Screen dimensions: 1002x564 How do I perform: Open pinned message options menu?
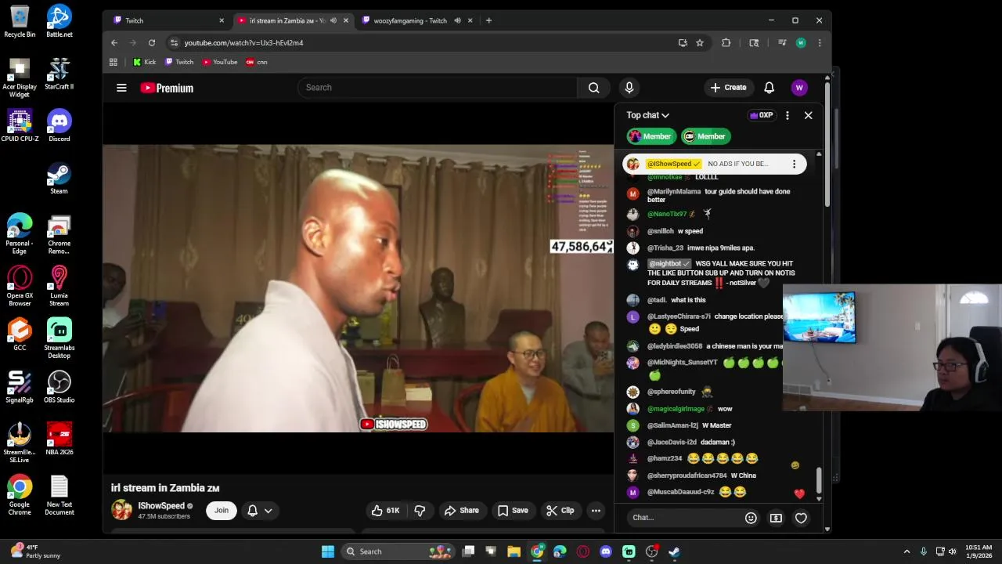click(x=794, y=164)
